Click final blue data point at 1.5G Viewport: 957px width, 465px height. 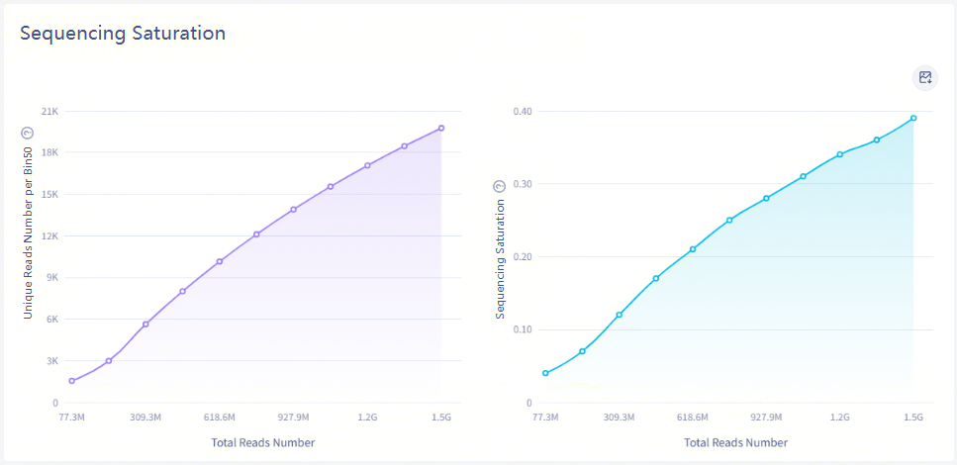(913, 118)
